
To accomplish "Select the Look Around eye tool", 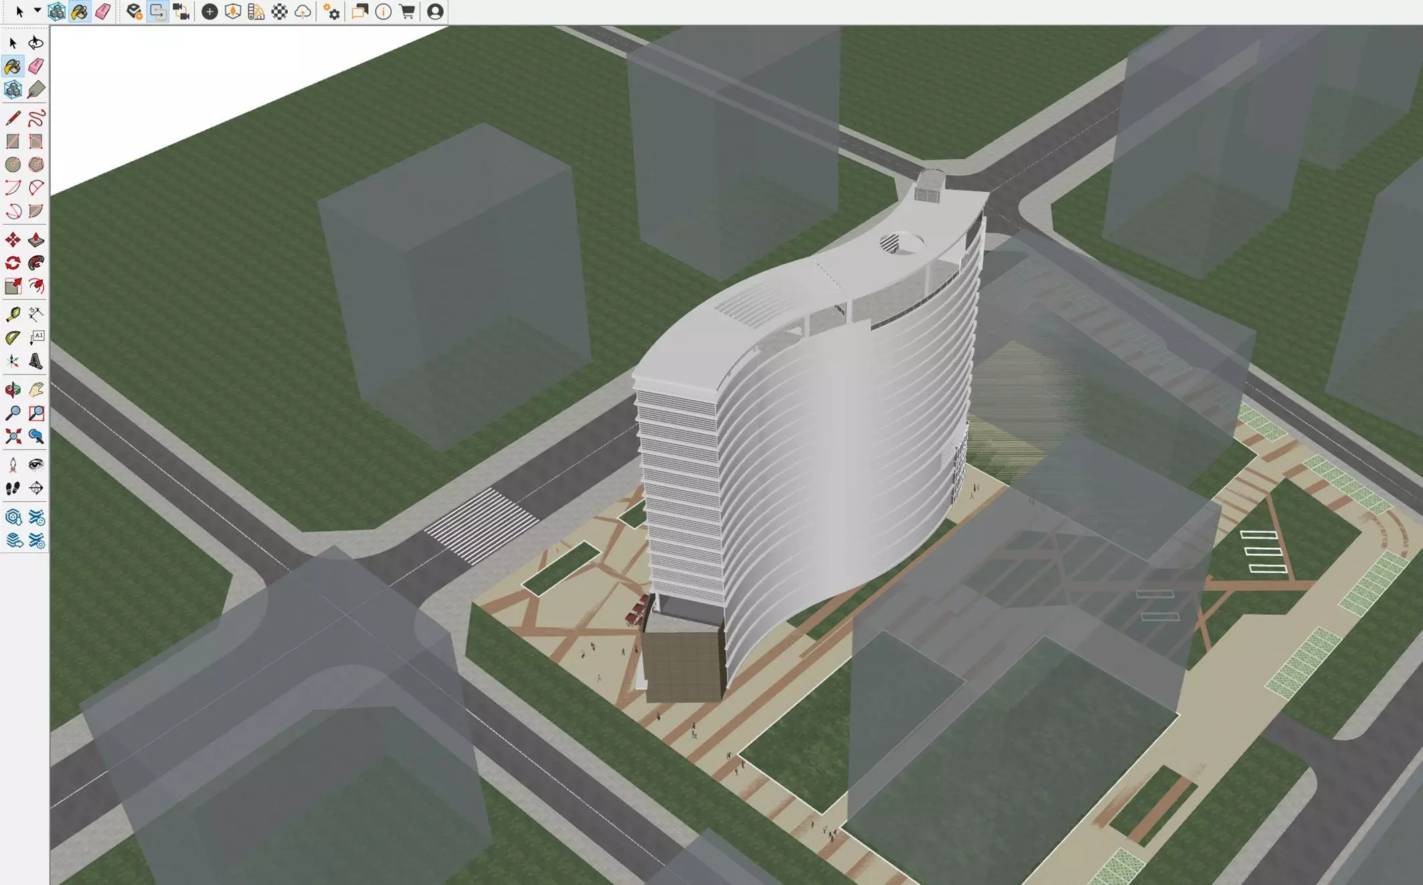I will pyautogui.click(x=36, y=465).
